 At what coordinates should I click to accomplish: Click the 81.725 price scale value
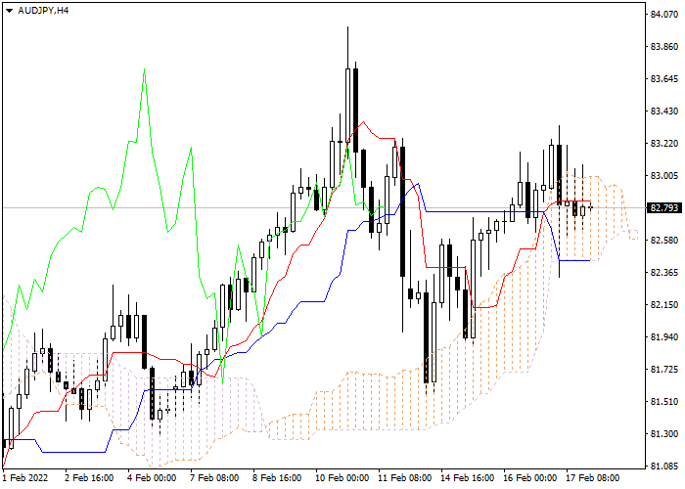pos(664,370)
